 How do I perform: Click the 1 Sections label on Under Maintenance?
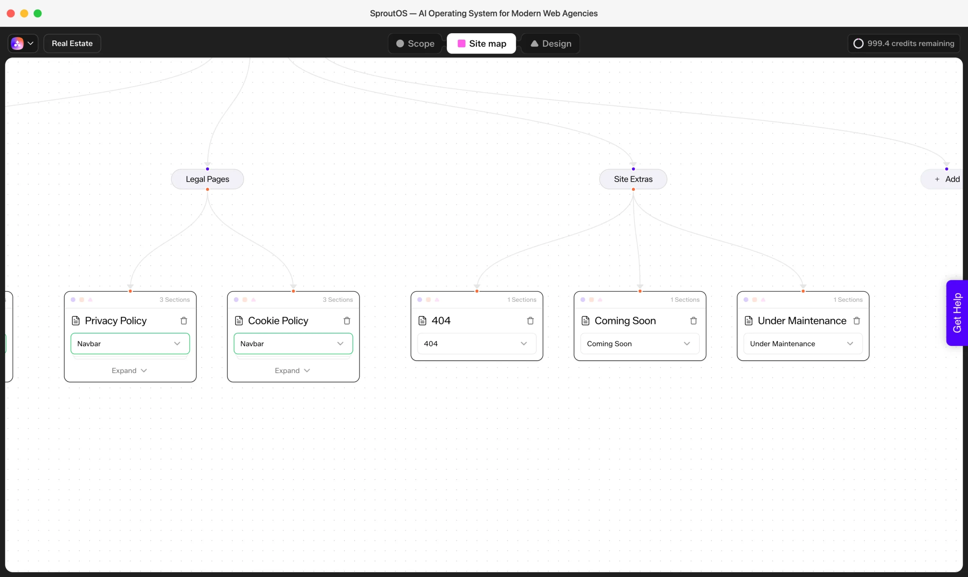pos(848,300)
